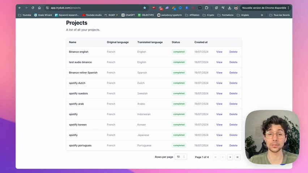Screen dimensions: 308x173
Task: Delete the Binance english project
Action: [234, 52]
